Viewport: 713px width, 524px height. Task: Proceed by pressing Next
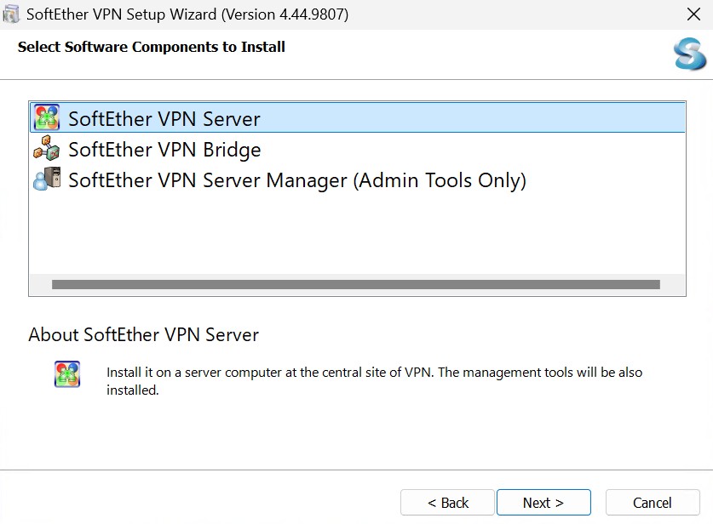(x=543, y=503)
